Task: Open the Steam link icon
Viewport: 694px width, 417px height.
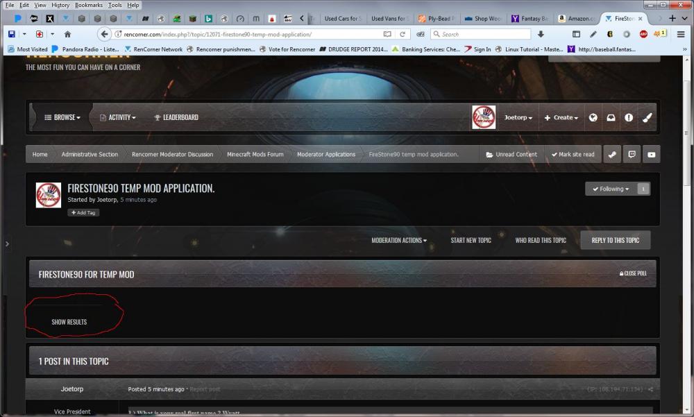Action: pyautogui.click(x=612, y=155)
